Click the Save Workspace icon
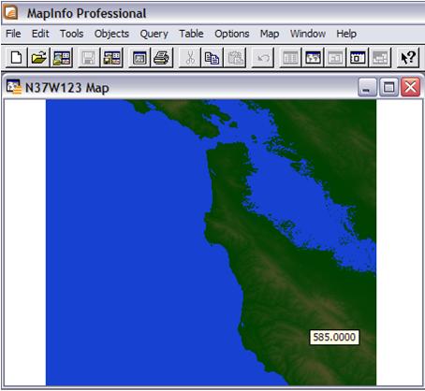This screenshot has height=391, width=425. coord(111,58)
